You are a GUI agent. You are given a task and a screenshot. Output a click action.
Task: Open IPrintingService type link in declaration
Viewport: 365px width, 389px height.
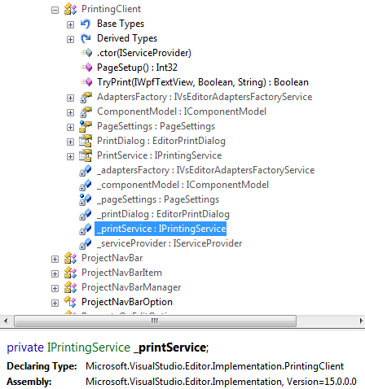pos(89,347)
